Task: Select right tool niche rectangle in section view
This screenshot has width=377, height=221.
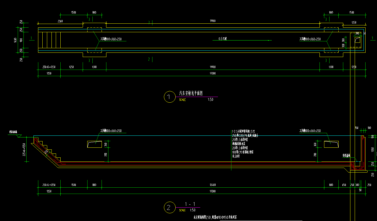Action: pos(331,144)
